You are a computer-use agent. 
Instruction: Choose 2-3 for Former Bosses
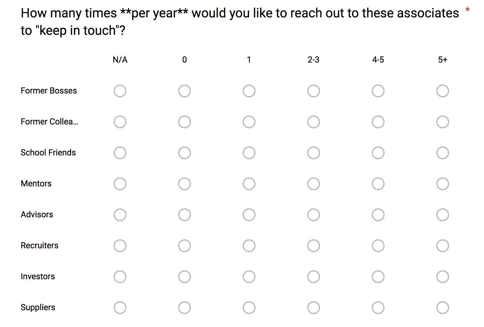coord(314,91)
